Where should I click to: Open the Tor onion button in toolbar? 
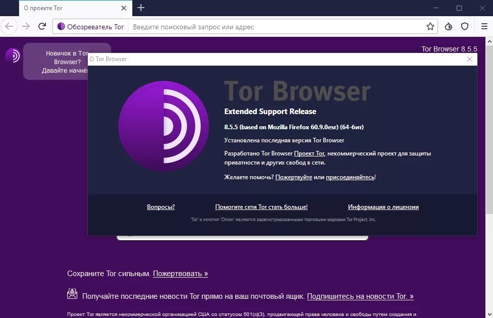449,26
